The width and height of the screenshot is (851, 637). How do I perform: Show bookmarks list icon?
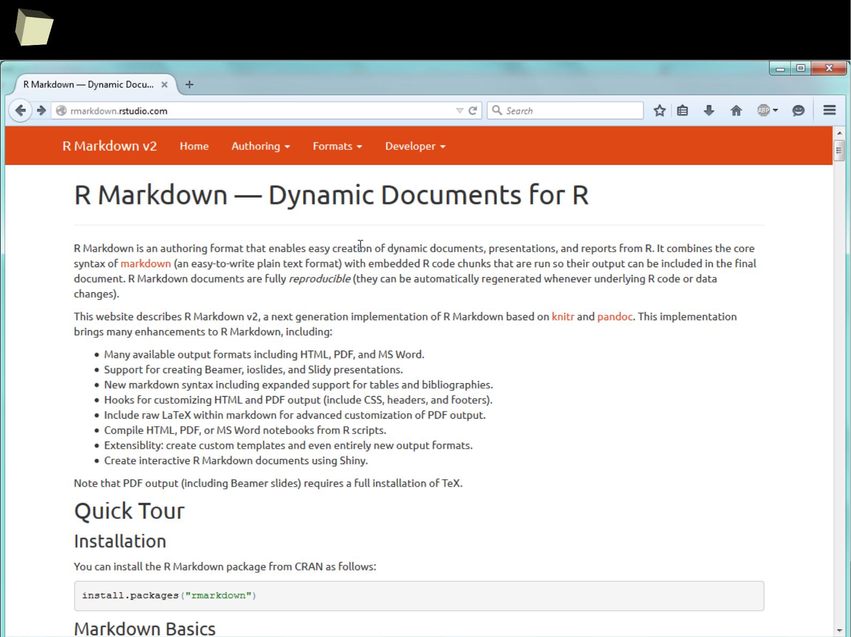coord(682,111)
